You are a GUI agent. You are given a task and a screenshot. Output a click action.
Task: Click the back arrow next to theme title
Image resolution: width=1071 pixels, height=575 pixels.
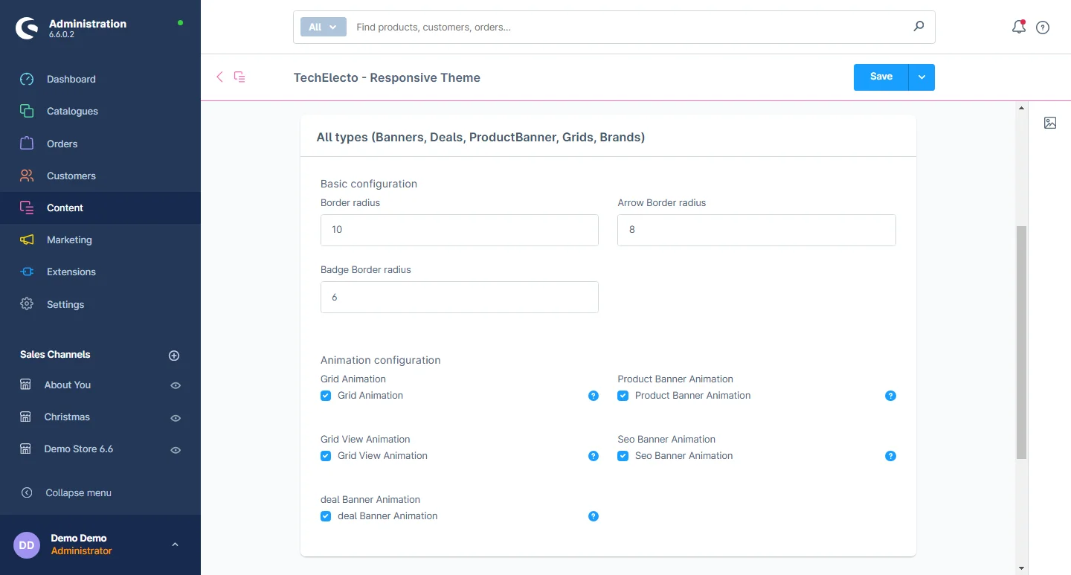coord(219,77)
